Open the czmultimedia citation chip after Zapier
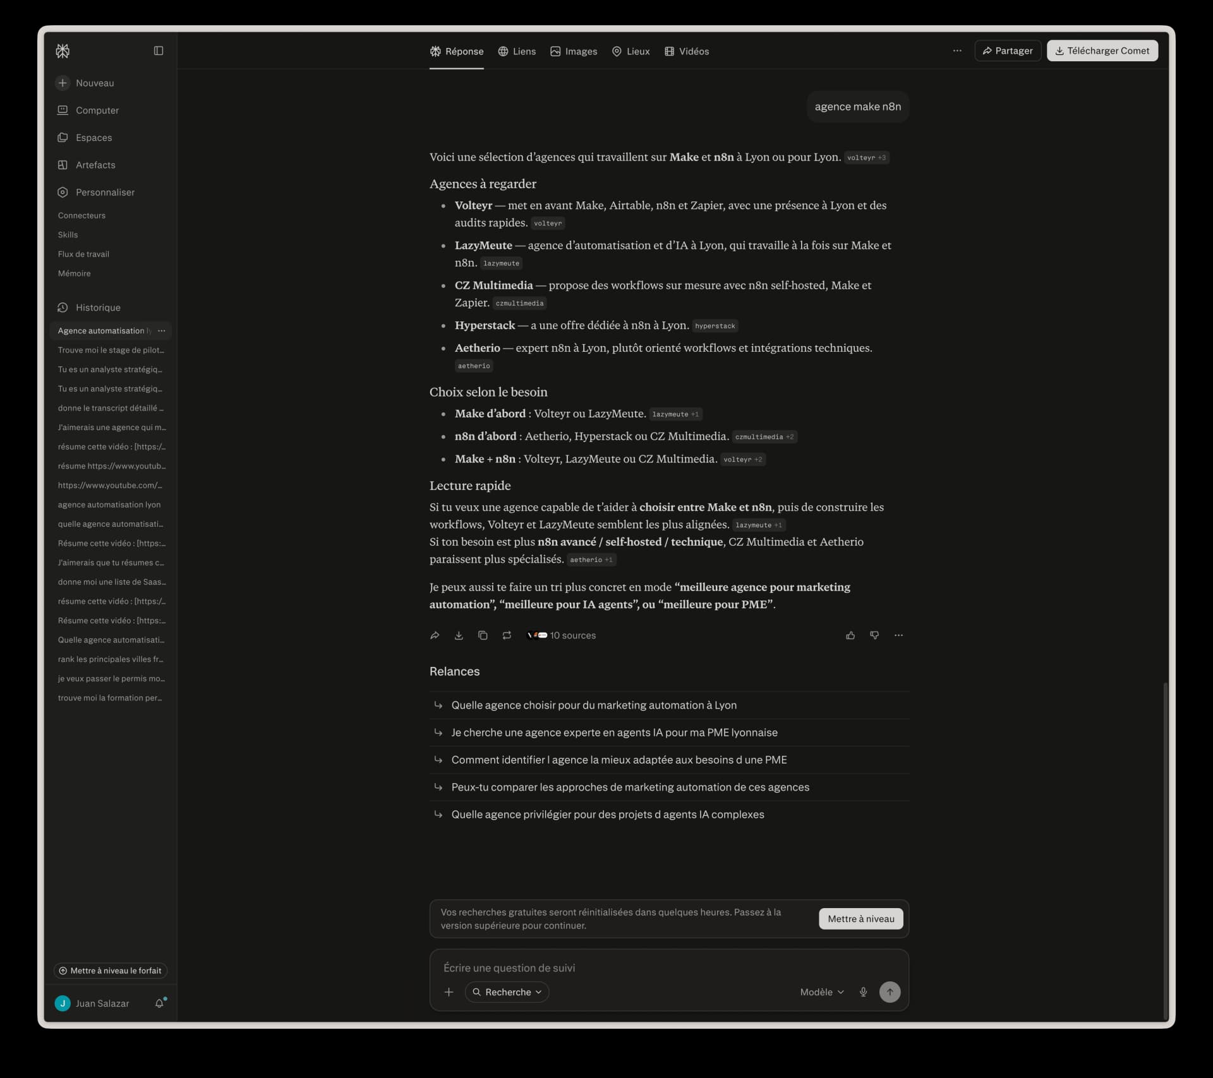 click(519, 303)
